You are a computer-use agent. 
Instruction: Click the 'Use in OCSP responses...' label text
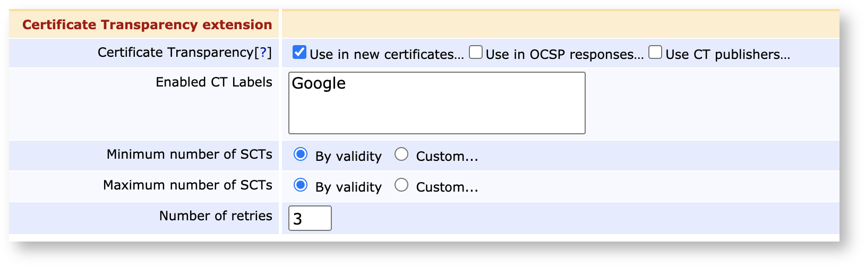tap(564, 55)
